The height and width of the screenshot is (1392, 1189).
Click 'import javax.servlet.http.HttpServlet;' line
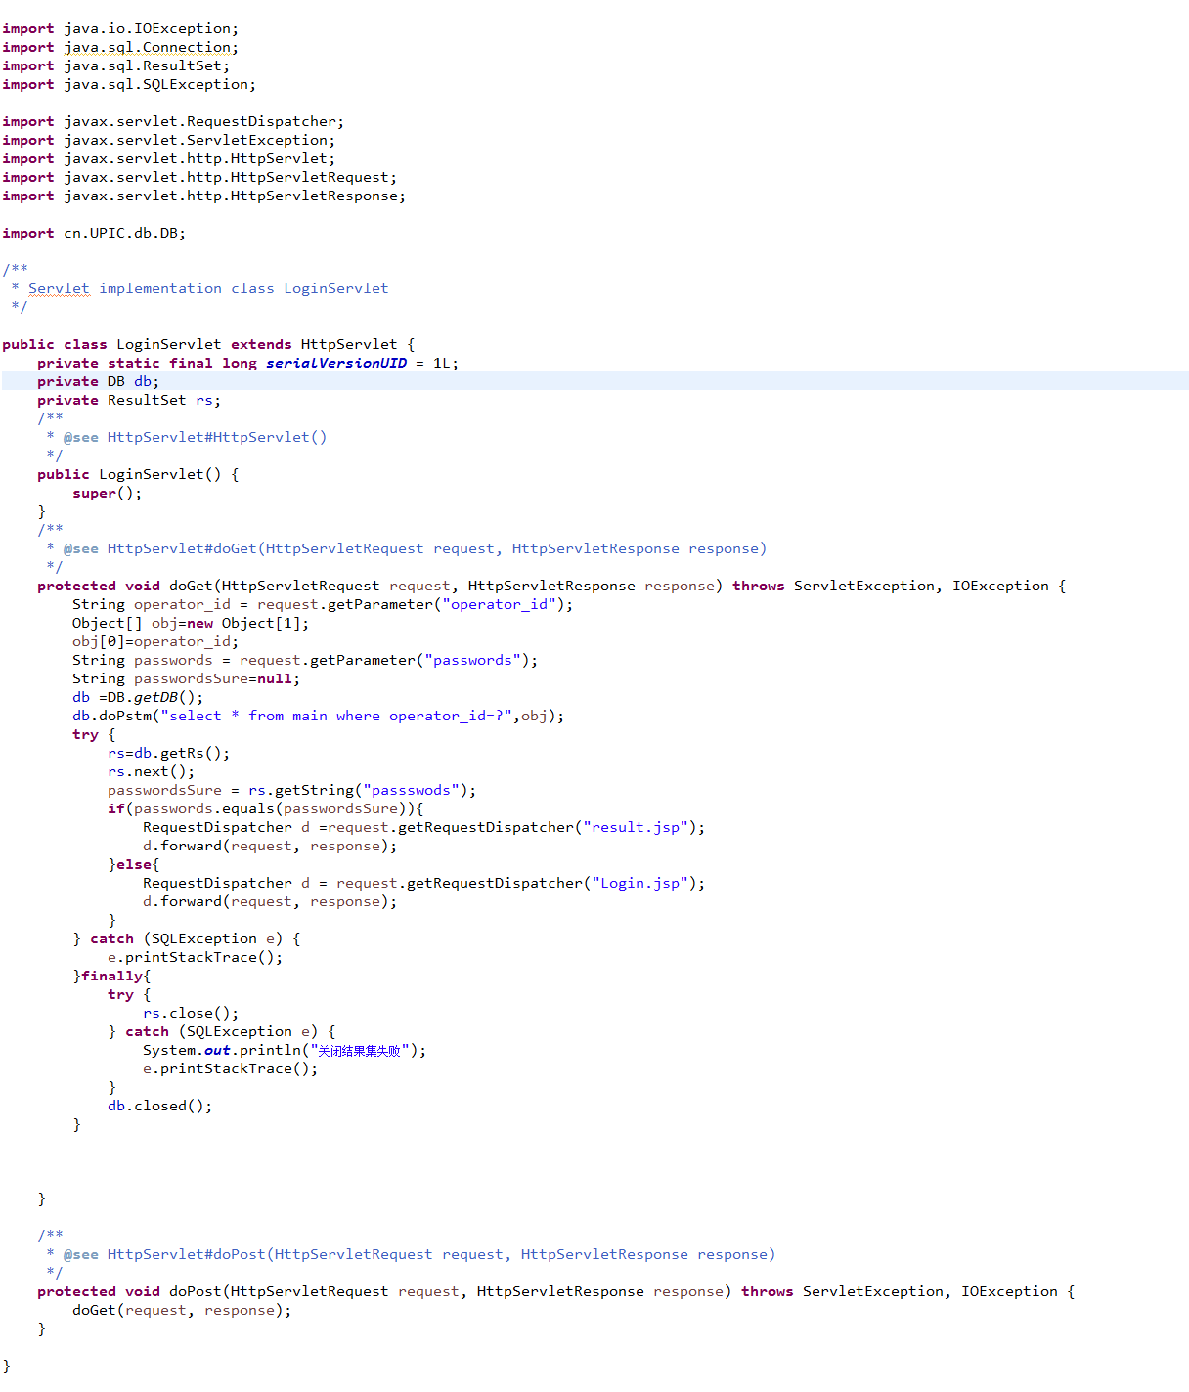(168, 158)
